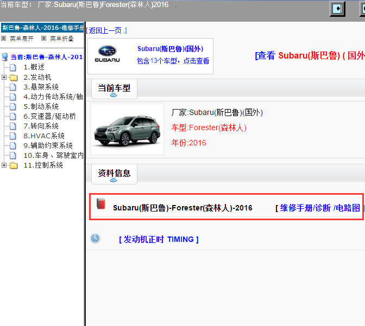Go to 8.HVAC系统 chapter
Image resolution: width=365 pixels, height=326 pixels.
coord(44,136)
